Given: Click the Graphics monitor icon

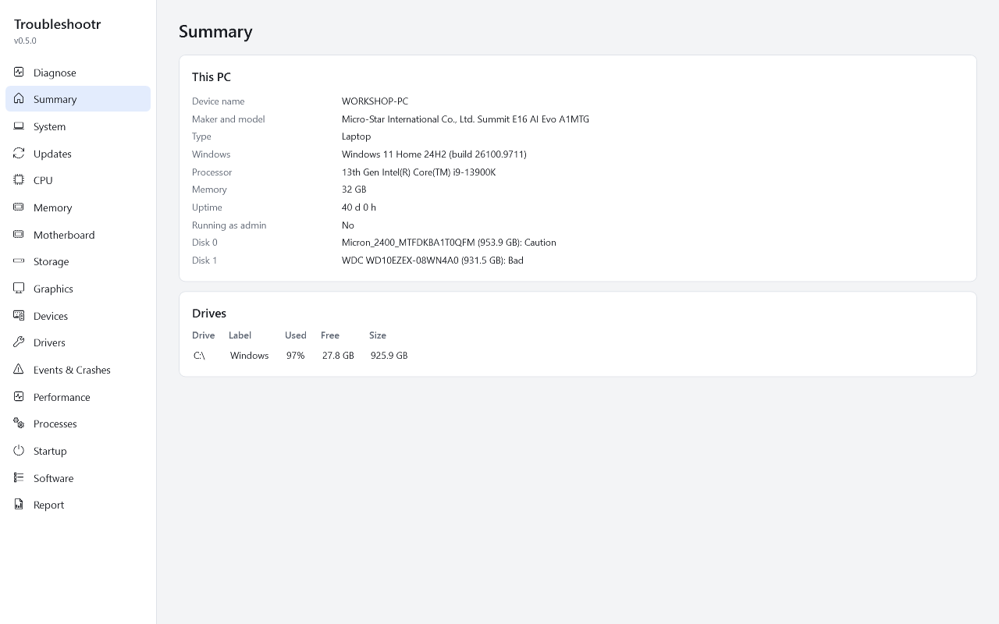Looking at the screenshot, I should click(x=19, y=289).
